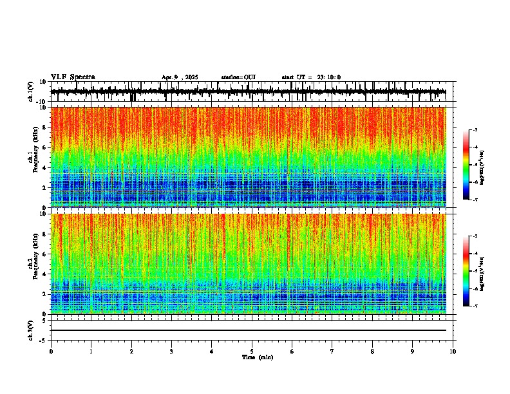Select the "start UT = 23:10:0" text
510x394 pixels.
(x=311, y=77)
